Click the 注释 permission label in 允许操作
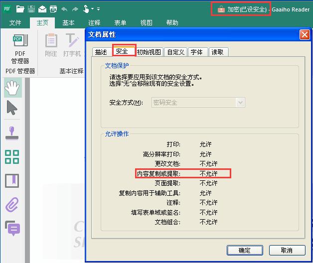313x263 pixels. [x=173, y=203]
